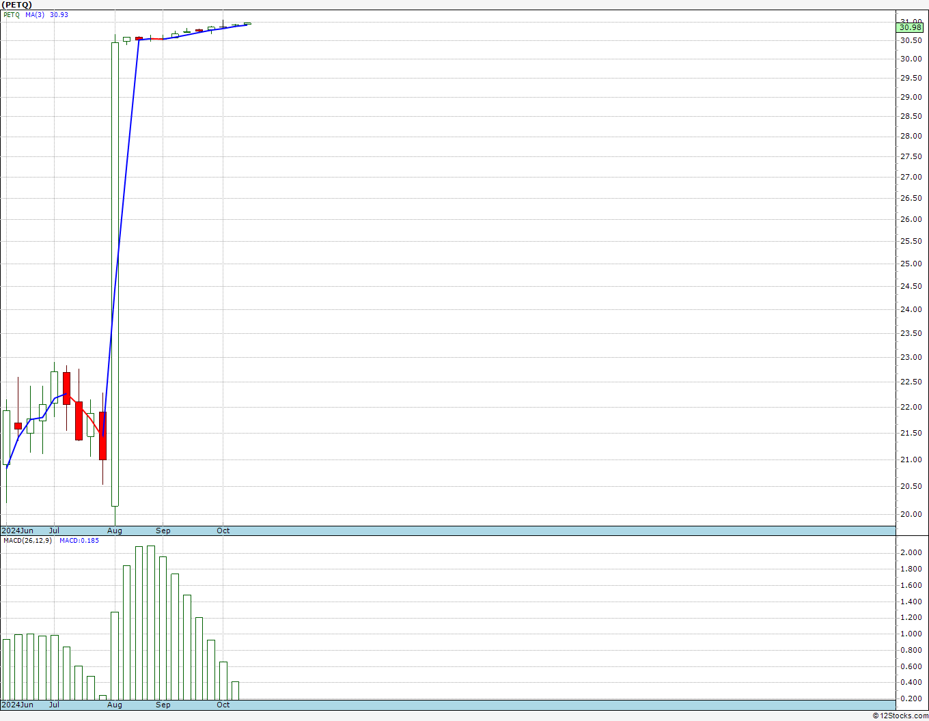Open the 12Stocks.com copyright link

click(900, 716)
